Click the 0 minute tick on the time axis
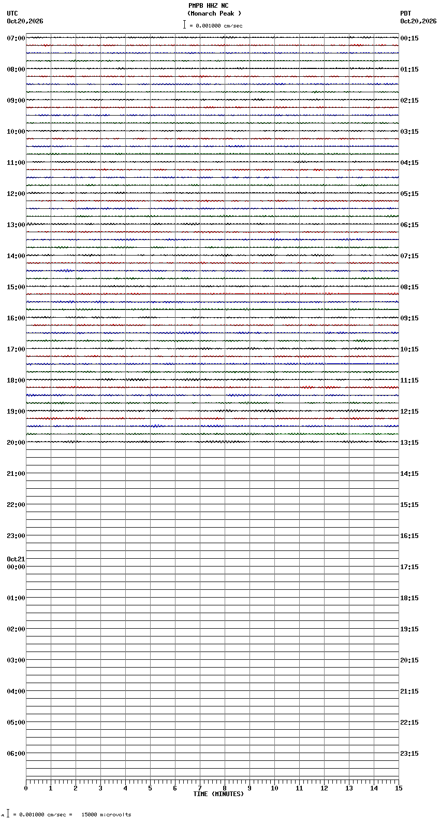The image size is (440, 821). tap(26, 788)
